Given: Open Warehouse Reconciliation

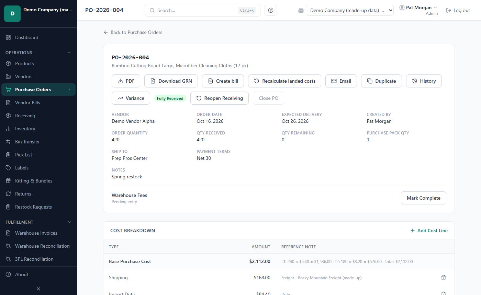Looking at the screenshot, I should click(38, 246).
